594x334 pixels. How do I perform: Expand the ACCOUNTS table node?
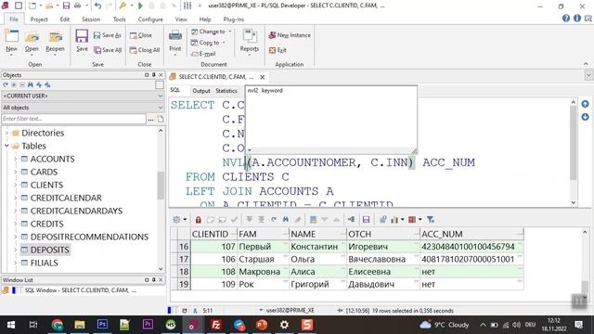coord(16,159)
